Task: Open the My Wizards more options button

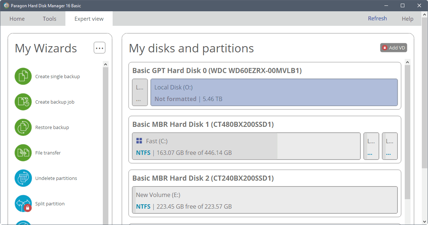Action: (100, 48)
